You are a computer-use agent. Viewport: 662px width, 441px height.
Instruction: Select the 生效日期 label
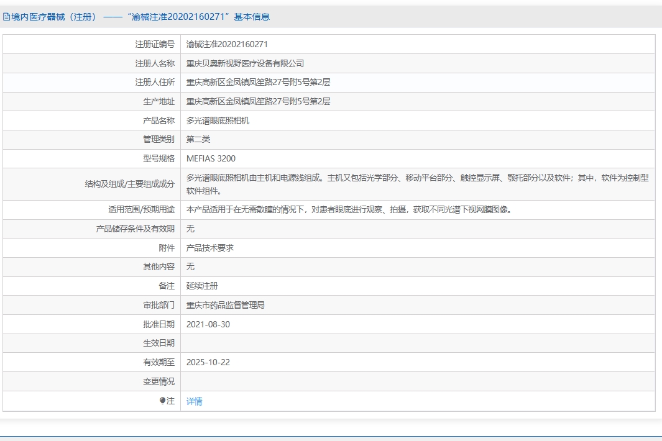click(159, 343)
